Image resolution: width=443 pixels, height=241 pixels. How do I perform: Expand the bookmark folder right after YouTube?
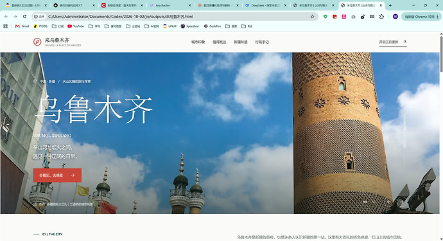[x=94, y=26]
